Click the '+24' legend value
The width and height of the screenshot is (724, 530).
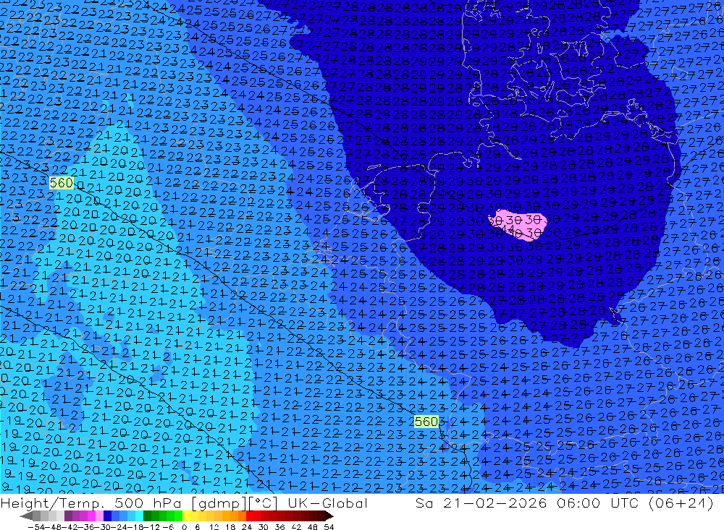pos(247,527)
